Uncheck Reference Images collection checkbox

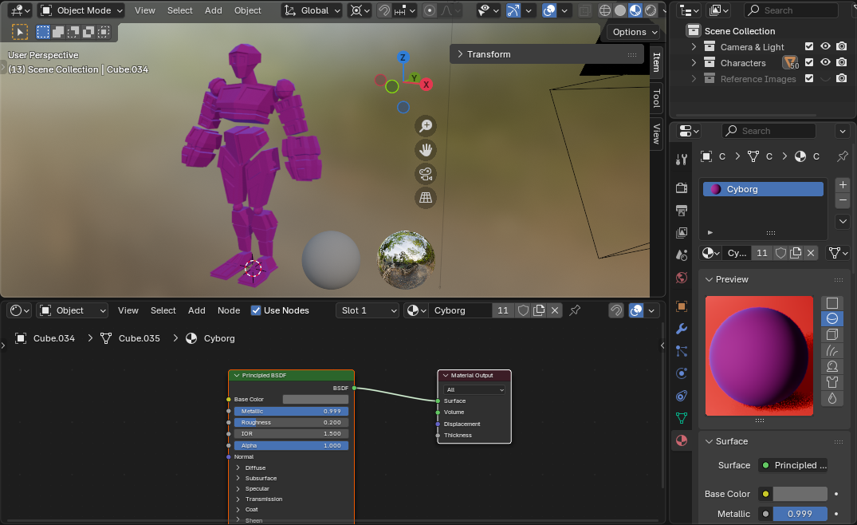[x=809, y=79]
